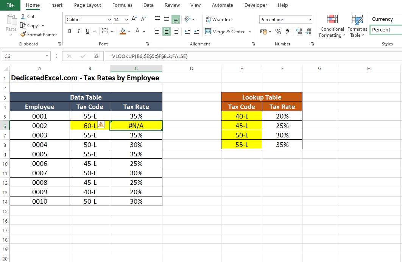Open the Developer ribbon tab

(x=256, y=5)
